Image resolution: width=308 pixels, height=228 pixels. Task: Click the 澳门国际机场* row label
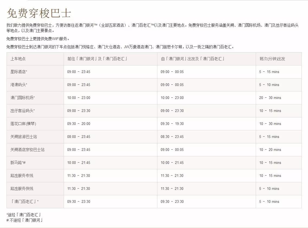coord(22,98)
